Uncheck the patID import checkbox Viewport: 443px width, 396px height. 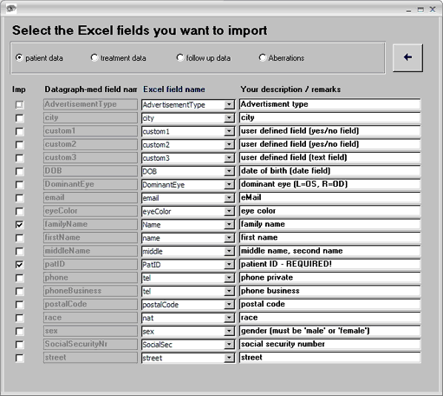(x=19, y=265)
